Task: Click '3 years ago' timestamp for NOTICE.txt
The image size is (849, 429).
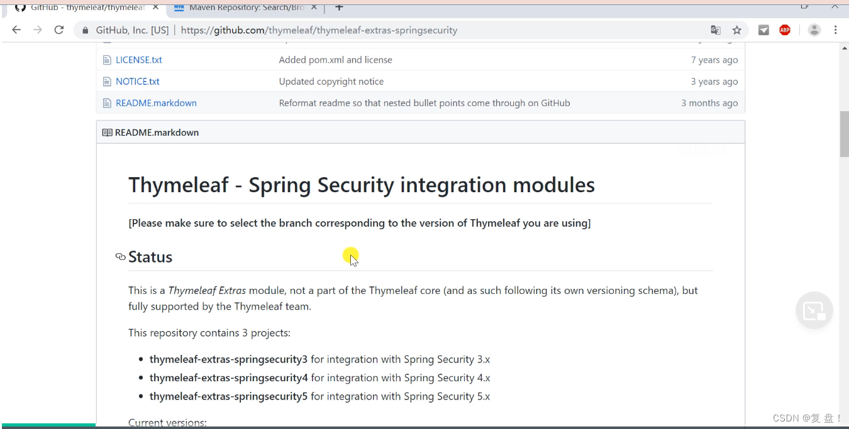Action: pyautogui.click(x=714, y=81)
